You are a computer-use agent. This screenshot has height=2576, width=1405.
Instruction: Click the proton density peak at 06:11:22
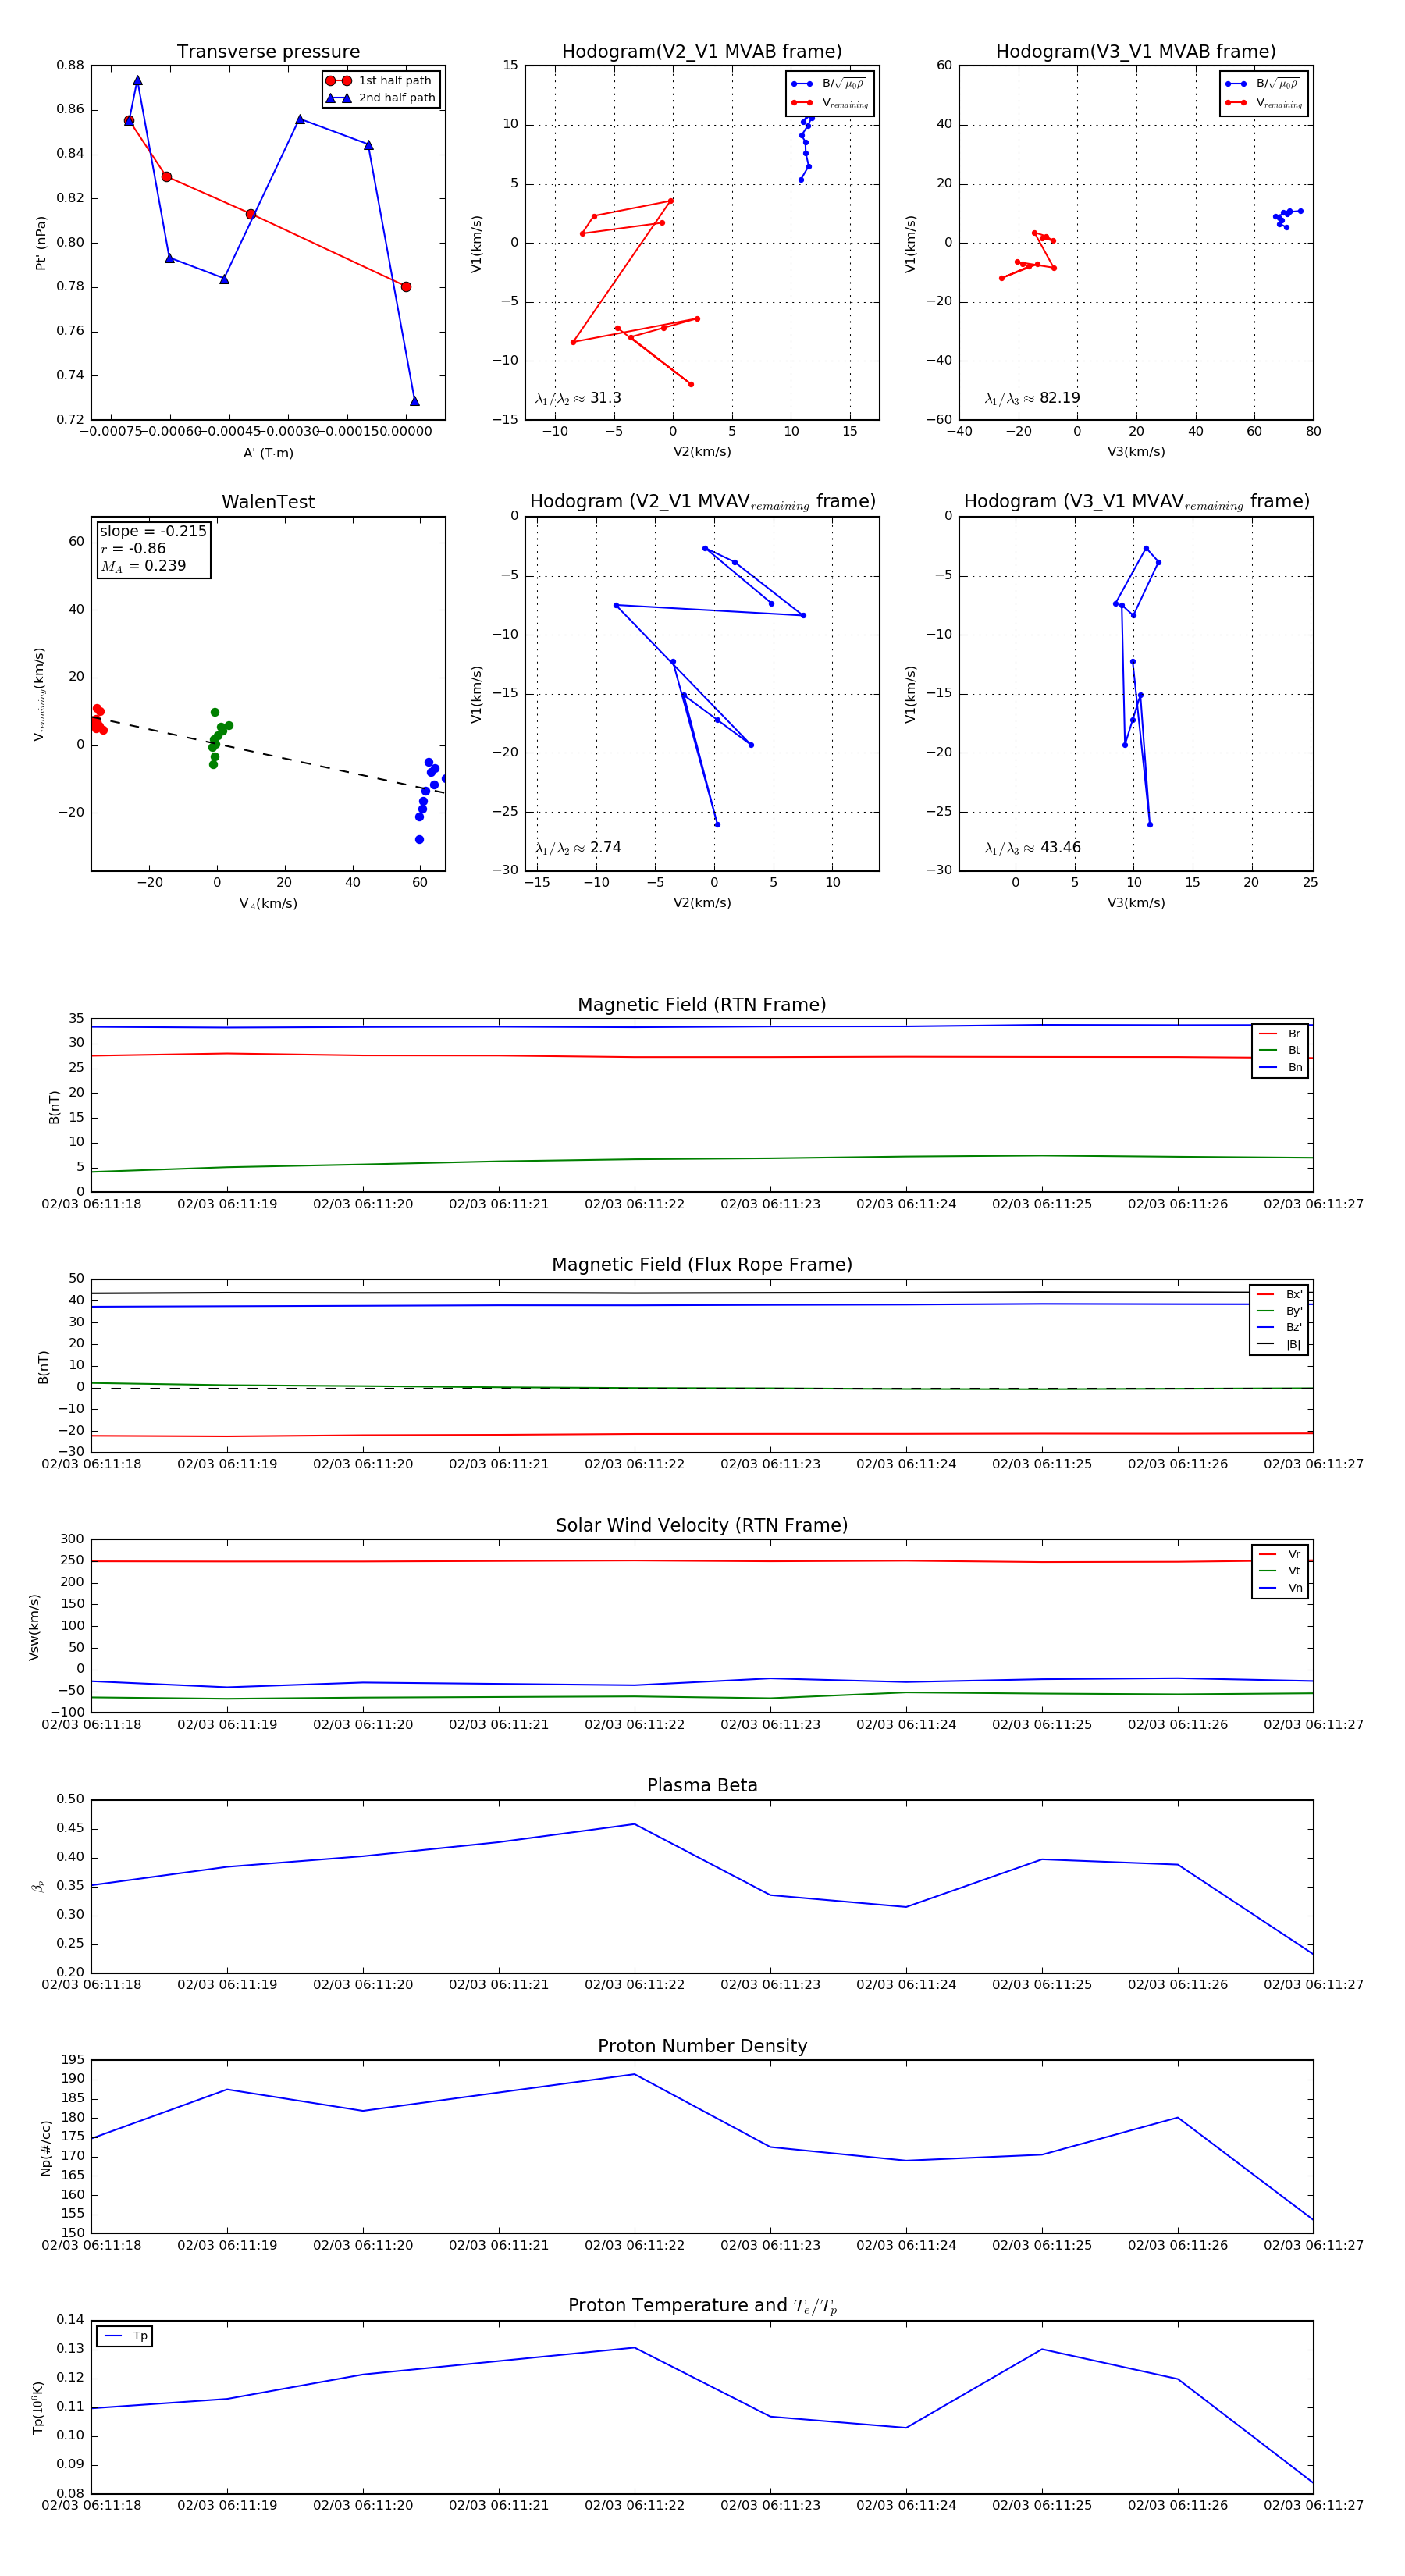634,2074
